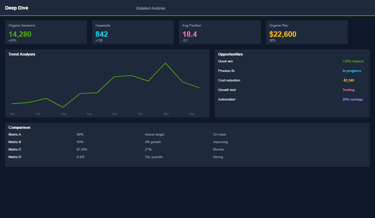Click the Deep Dive header title

[17, 7]
